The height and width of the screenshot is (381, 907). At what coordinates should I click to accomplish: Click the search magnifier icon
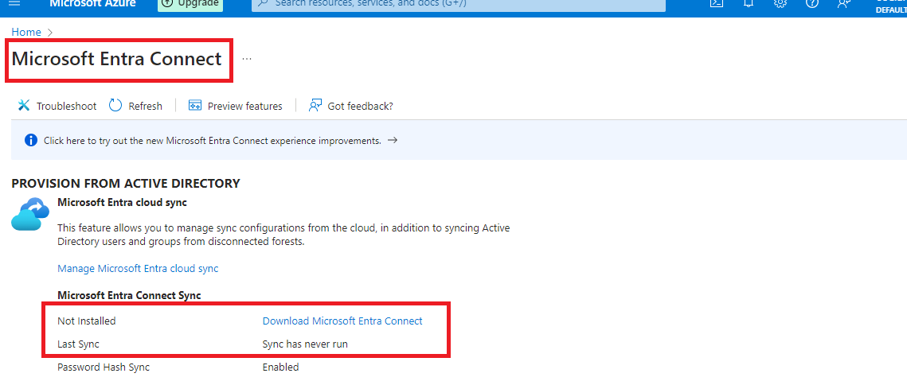coord(264,3)
